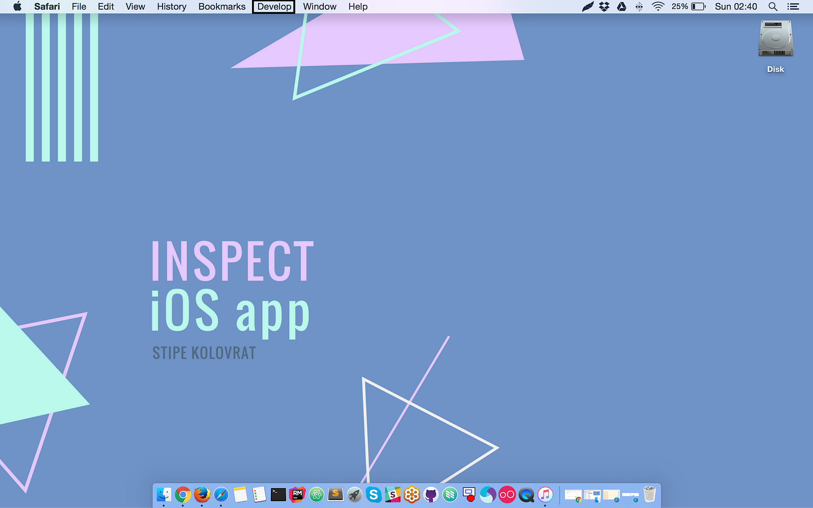The image size is (813, 508).
Task: Open the History menu
Action: [x=172, y=7]
